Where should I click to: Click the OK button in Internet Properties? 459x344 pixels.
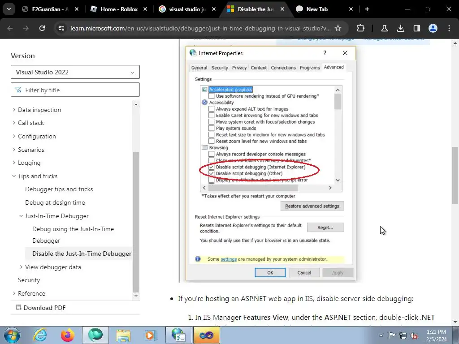(x=270, y=273)
